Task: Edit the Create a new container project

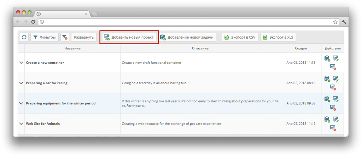Action: [335, 58]
